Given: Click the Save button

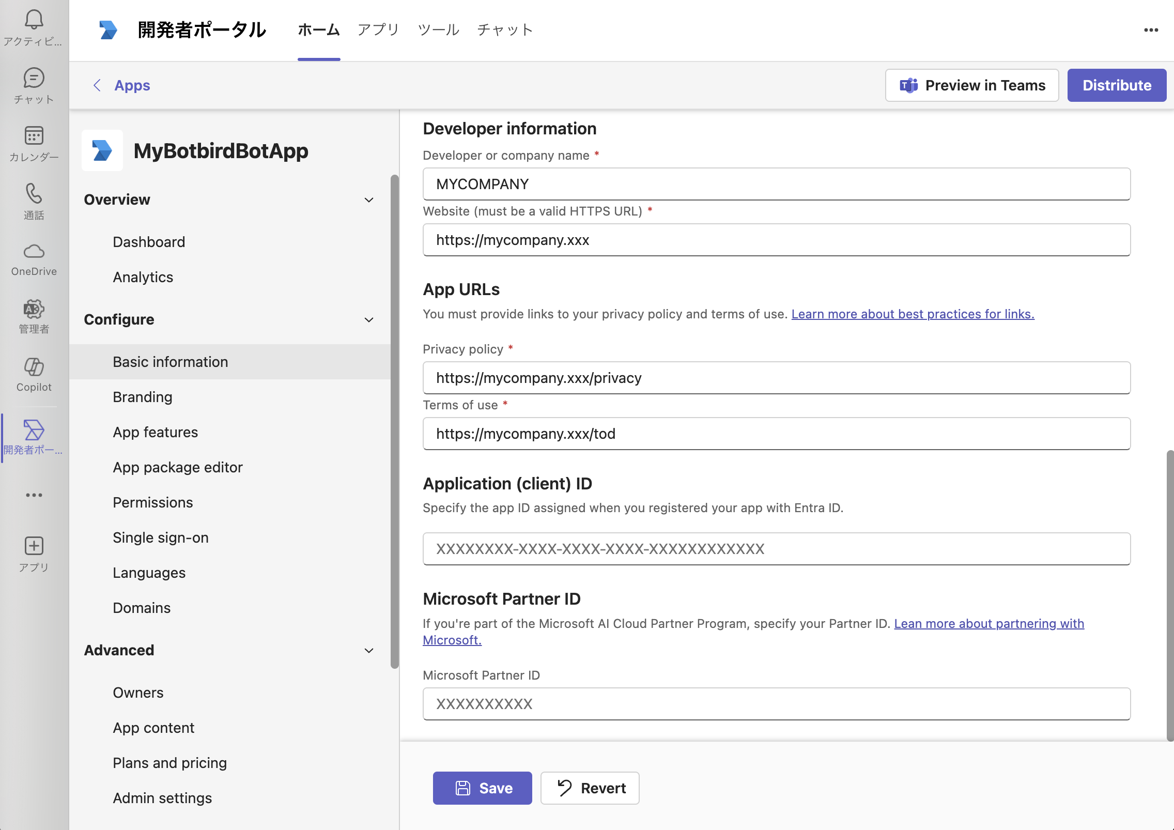Looking at the screenshot, I should click(x=482, y=788).
